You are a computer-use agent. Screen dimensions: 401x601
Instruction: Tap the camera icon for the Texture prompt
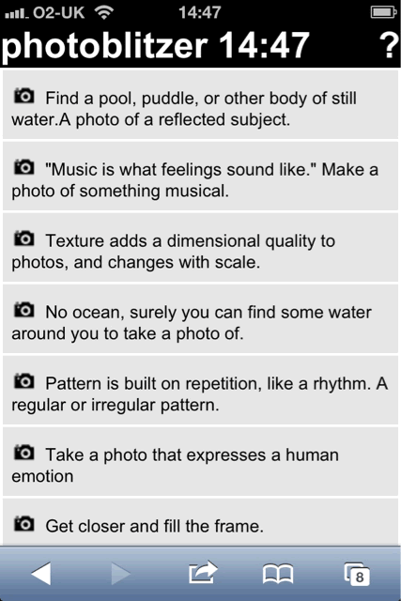pyautogui.click(x=24, y=239)
